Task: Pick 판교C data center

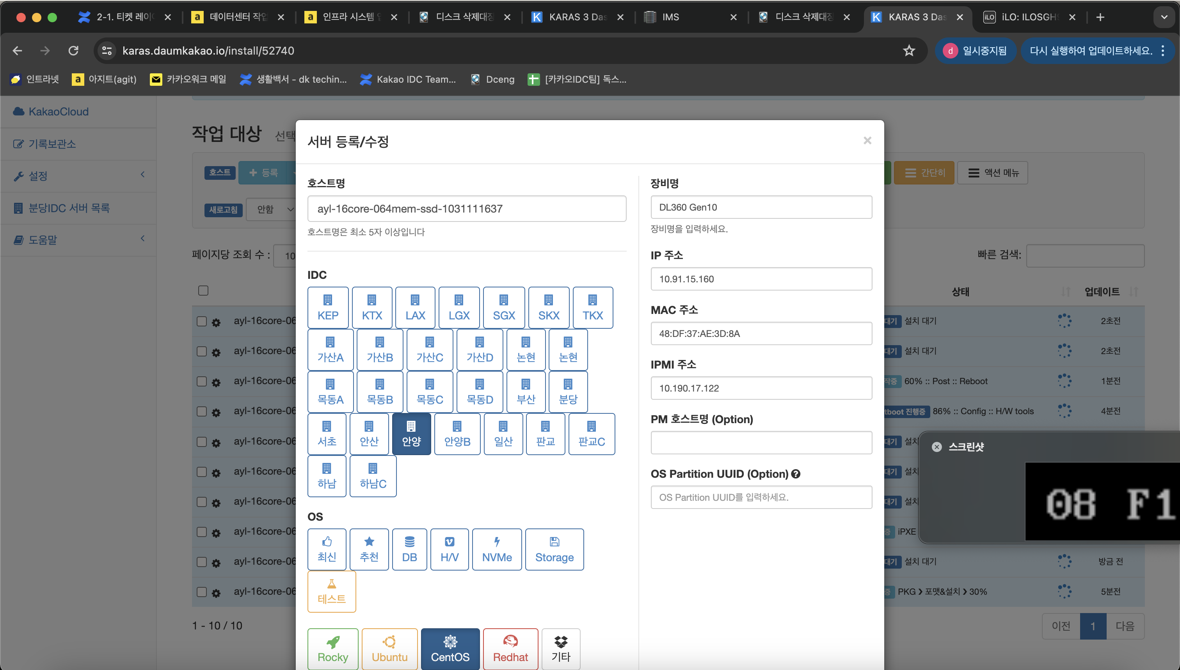Action: pos(592,434)
